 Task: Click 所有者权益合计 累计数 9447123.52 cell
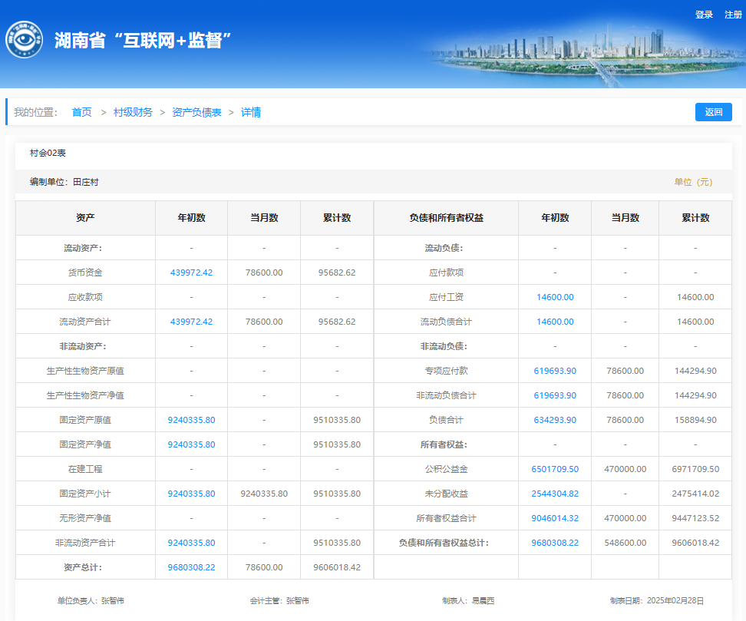(x=695, y=518)
